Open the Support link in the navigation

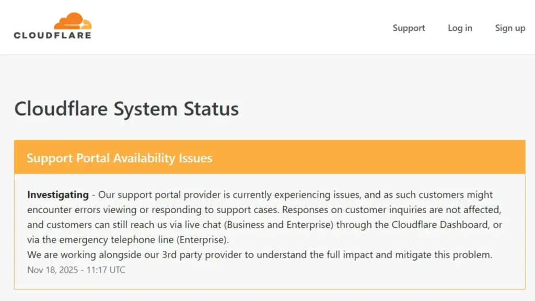(409, 28)
